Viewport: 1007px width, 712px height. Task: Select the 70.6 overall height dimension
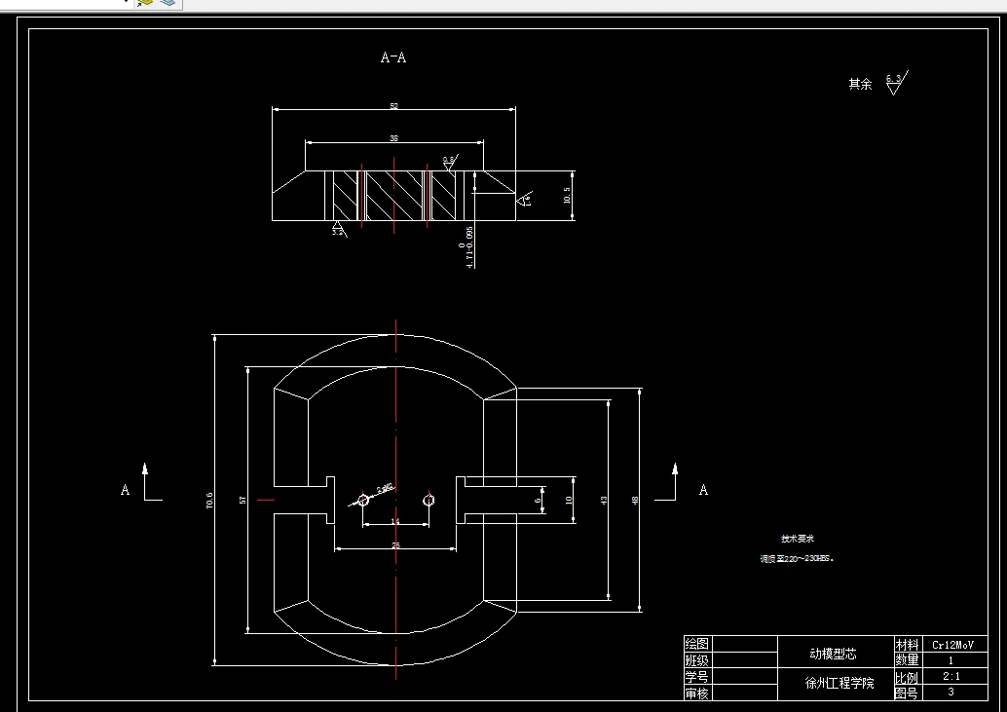point(209,501)
